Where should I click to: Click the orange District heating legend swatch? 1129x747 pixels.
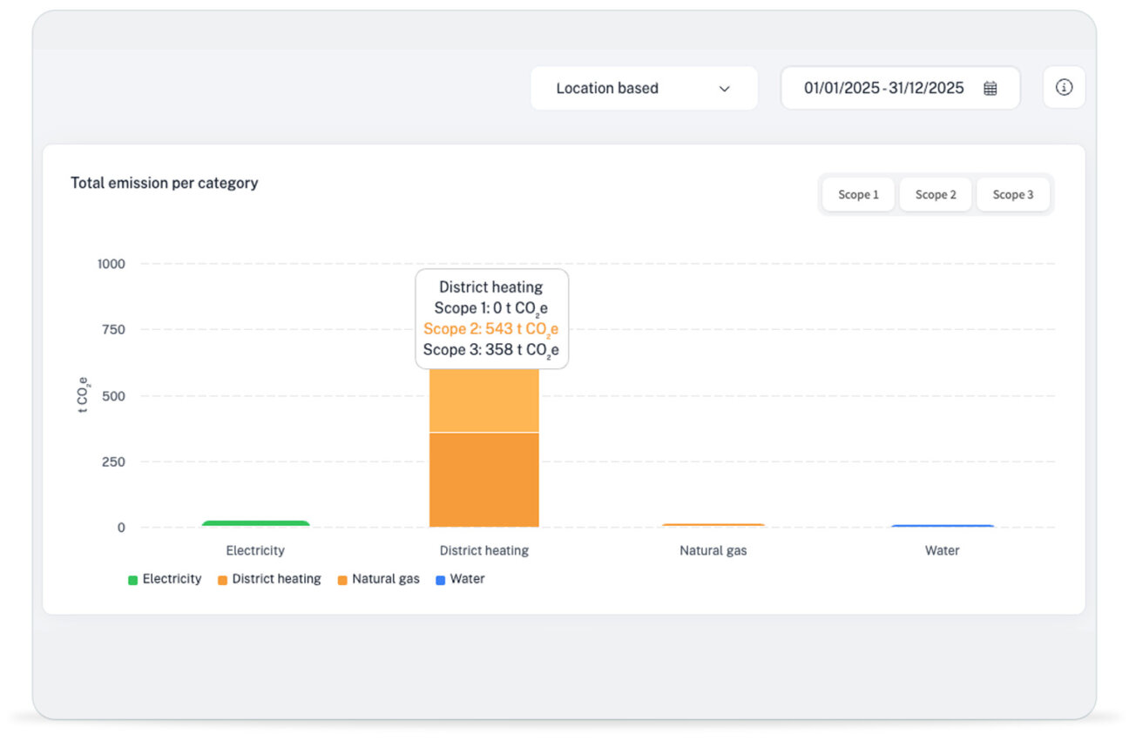(x=223, y=580)
